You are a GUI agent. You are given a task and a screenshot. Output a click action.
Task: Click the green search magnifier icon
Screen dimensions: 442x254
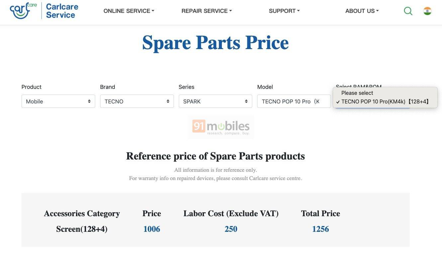(x=408, y=11)
